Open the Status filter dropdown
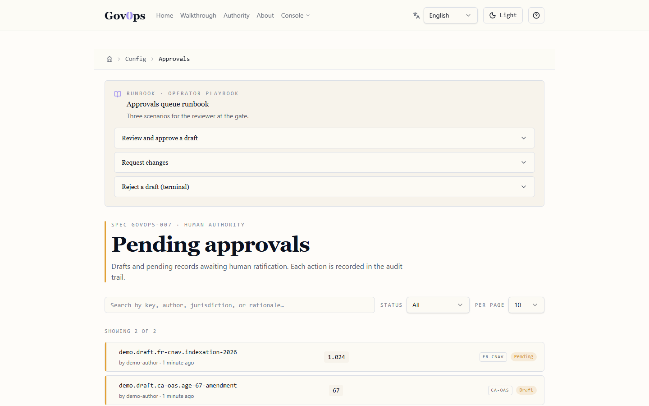The height and width of the screenshot is (406, 649). [438, 305]
